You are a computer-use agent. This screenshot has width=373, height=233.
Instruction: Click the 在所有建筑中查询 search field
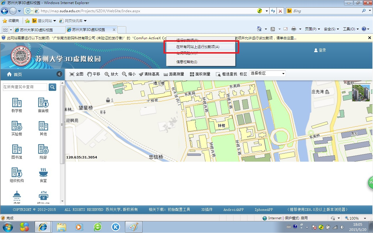click(x=25, y=87)
